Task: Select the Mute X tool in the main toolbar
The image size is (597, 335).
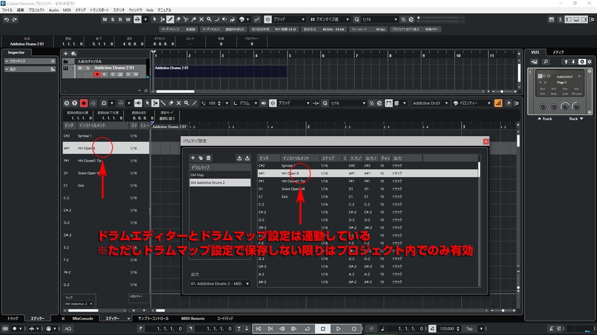Action: tap(201, 19)
